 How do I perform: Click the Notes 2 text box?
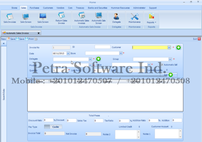point(126,134)
